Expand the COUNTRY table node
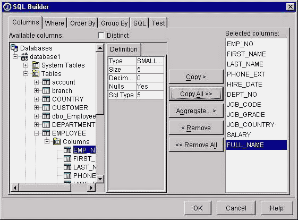The image size is (298, 220). pyautogui.click(x=36, y=99)
